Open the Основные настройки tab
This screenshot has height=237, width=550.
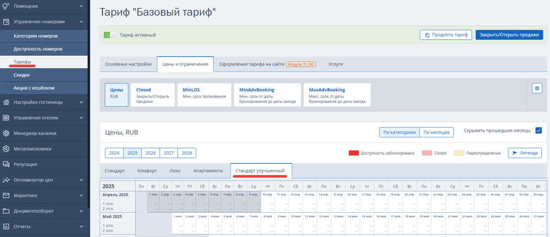128,64
